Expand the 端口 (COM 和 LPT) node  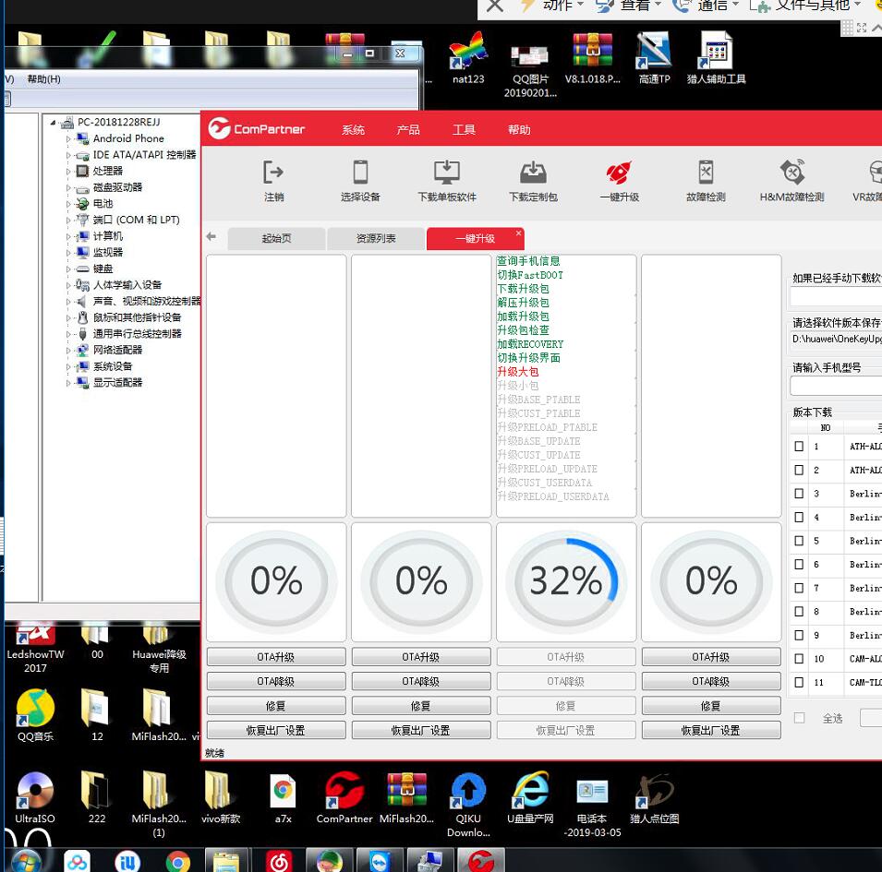pos(68,221)
